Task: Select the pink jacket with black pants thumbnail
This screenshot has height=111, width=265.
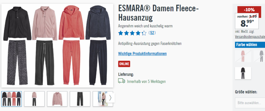Action: coord(34,99)
